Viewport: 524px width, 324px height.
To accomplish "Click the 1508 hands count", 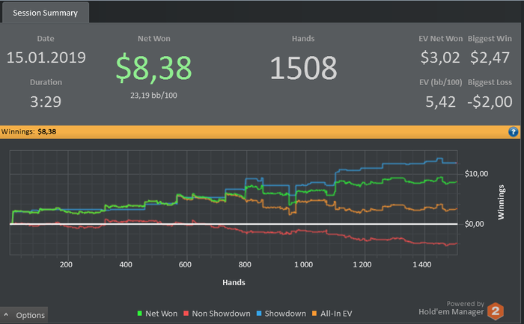I will [303, 68].
